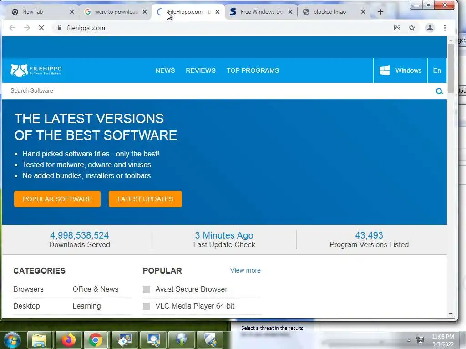Image resolution: width=466 pixels, height=349 pixels.
Task: Click taskbar icon right of Chrome
Action: point(125,340)
